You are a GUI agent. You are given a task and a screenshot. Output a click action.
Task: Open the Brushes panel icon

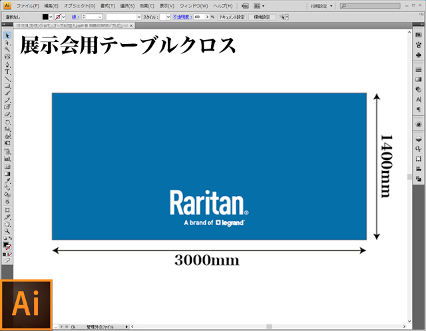419,45
